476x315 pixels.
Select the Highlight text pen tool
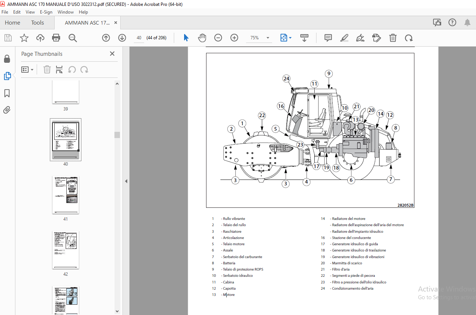point(344,38)
